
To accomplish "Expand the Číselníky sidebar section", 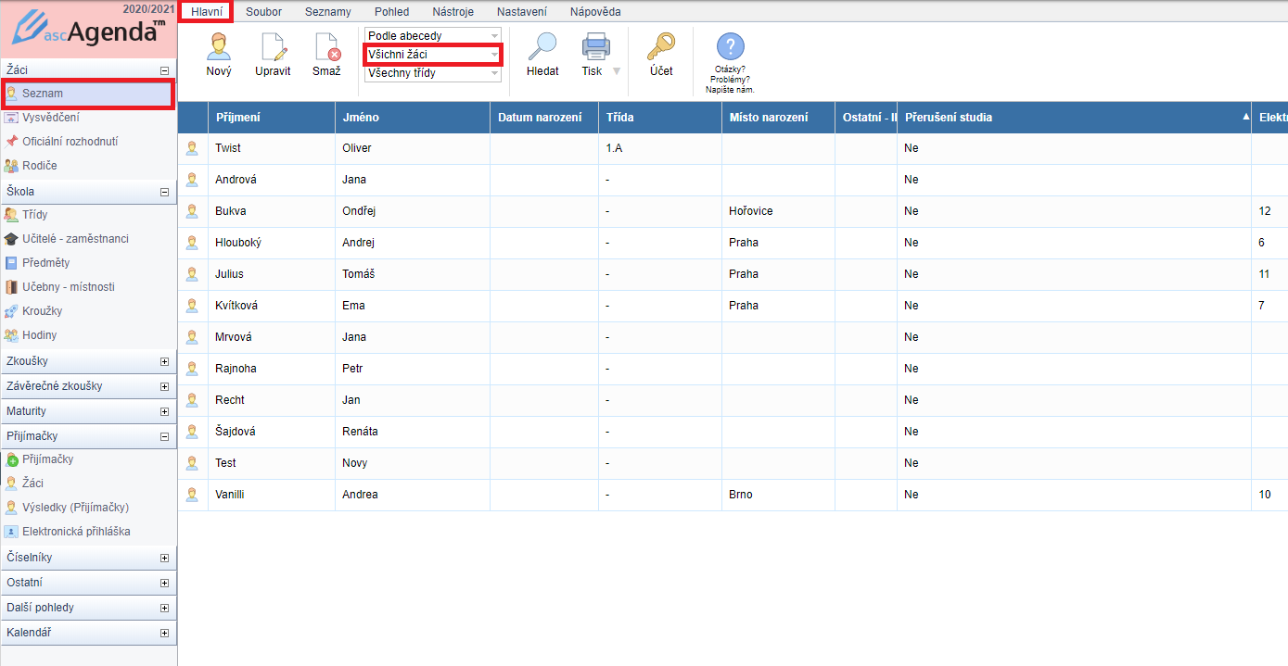I will click(164, 559).
